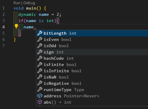
Task: Click line number 2 in the gutter
Action: (4, 14)
